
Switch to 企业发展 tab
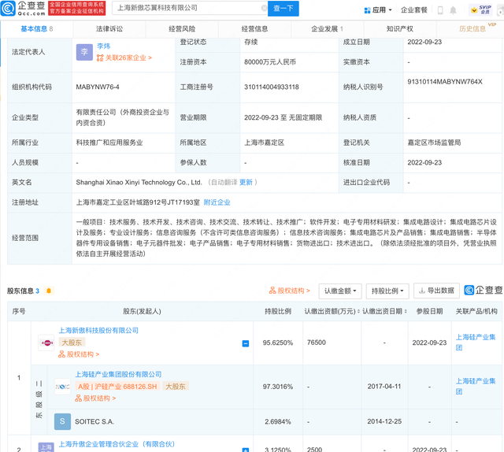[328, 29]
